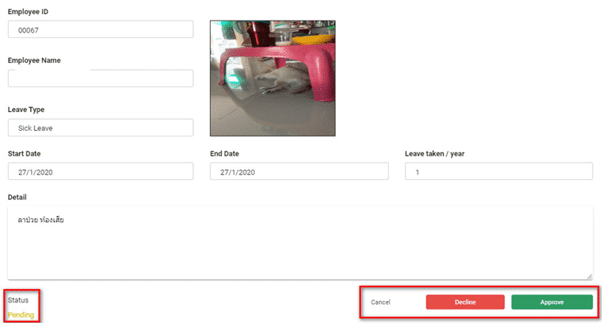The width and height of the screenshot is (602, 323).
Task: Click the Detail text area resize handle
Action: point(589,276)
